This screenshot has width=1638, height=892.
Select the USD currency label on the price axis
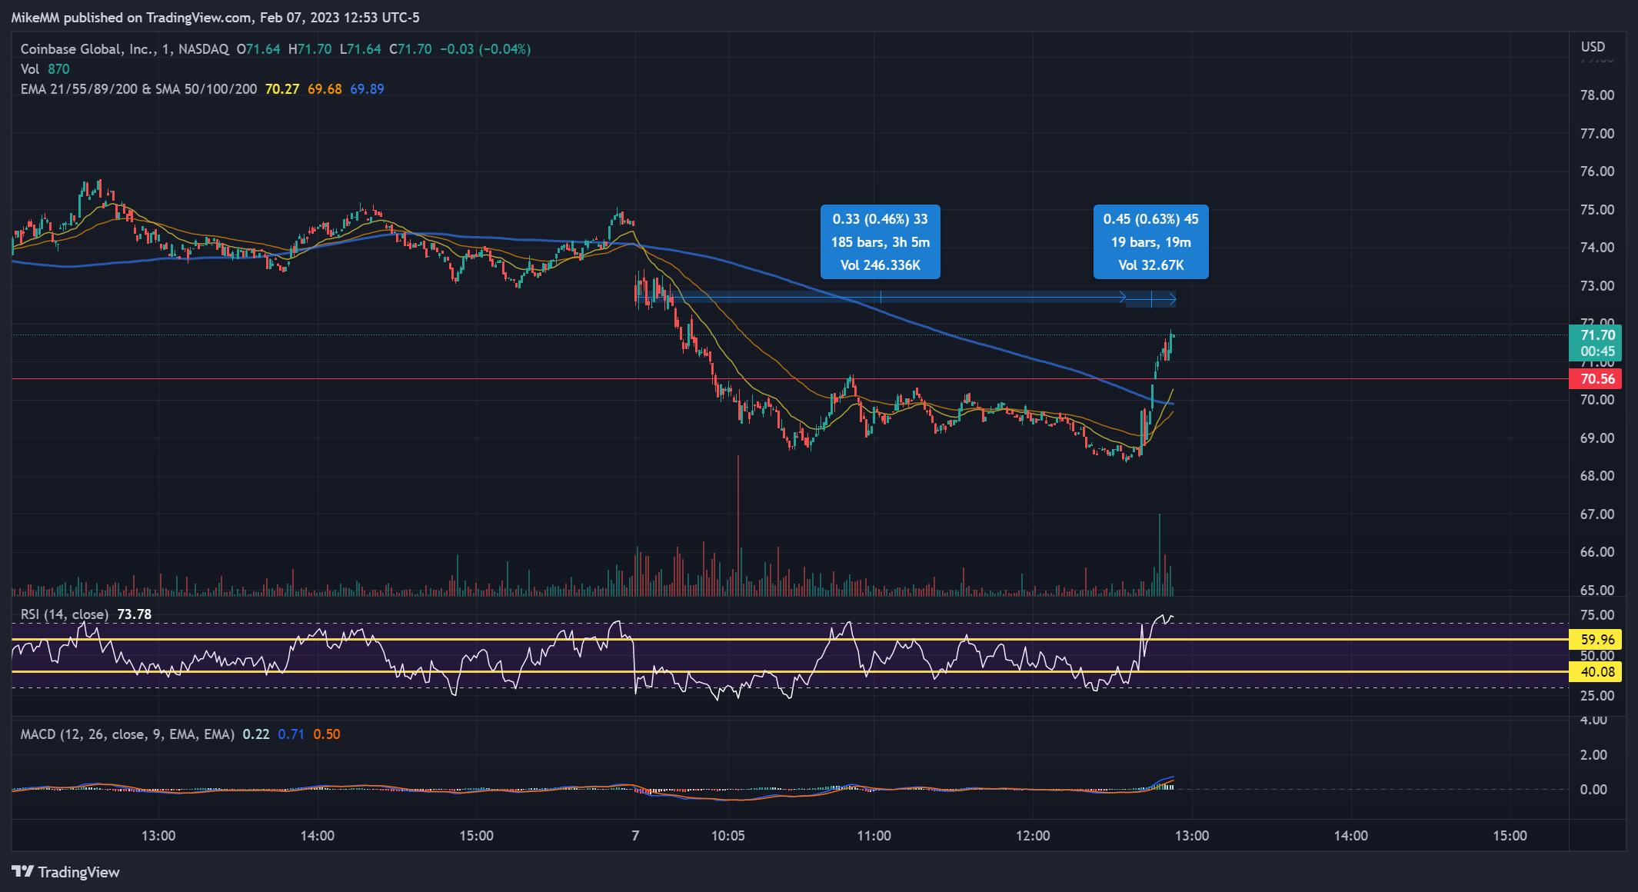(x=1593, y=47)
